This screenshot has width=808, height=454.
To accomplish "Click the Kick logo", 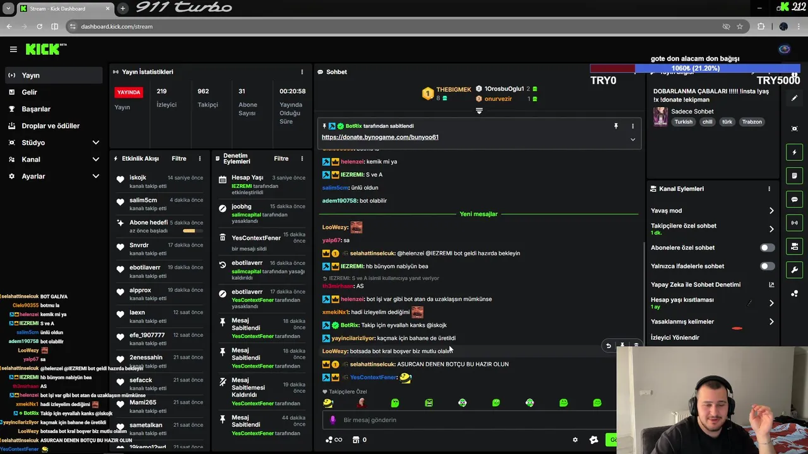I will (45, 49).
